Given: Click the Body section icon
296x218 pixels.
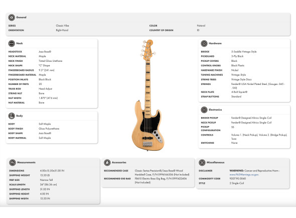Looking at the screenshot, I should [12, 116].
